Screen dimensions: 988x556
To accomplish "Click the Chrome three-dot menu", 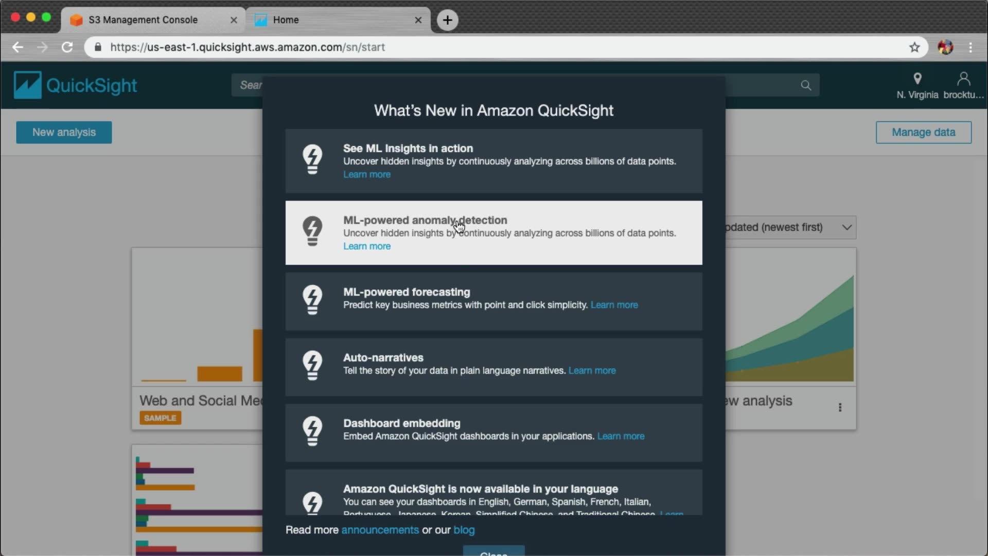I will pos(971,47).
